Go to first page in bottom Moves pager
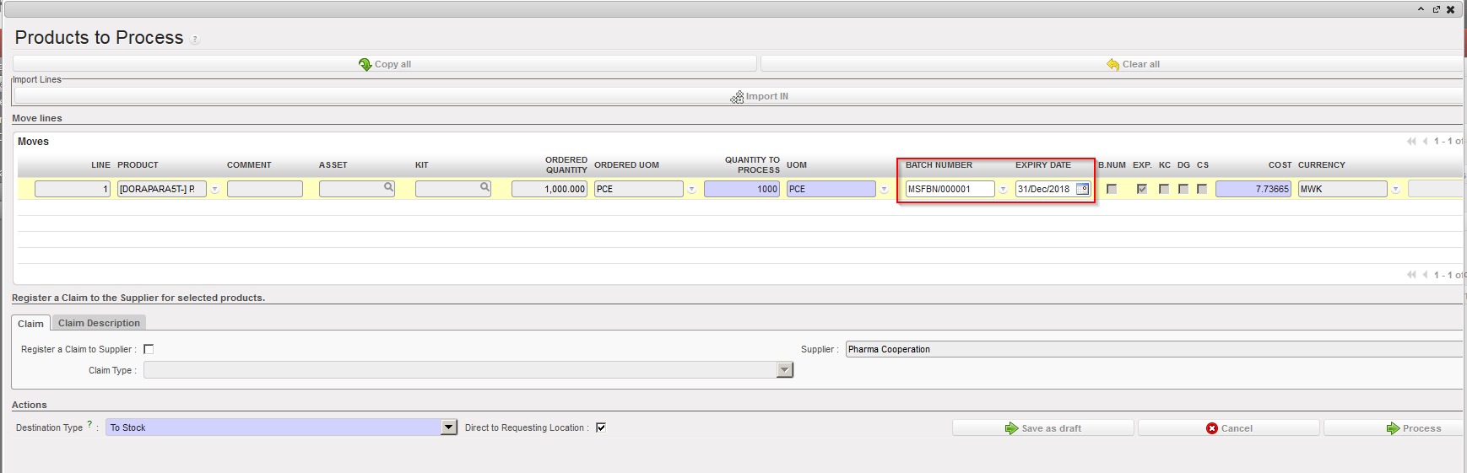1467x473 pixels. 1411,274
